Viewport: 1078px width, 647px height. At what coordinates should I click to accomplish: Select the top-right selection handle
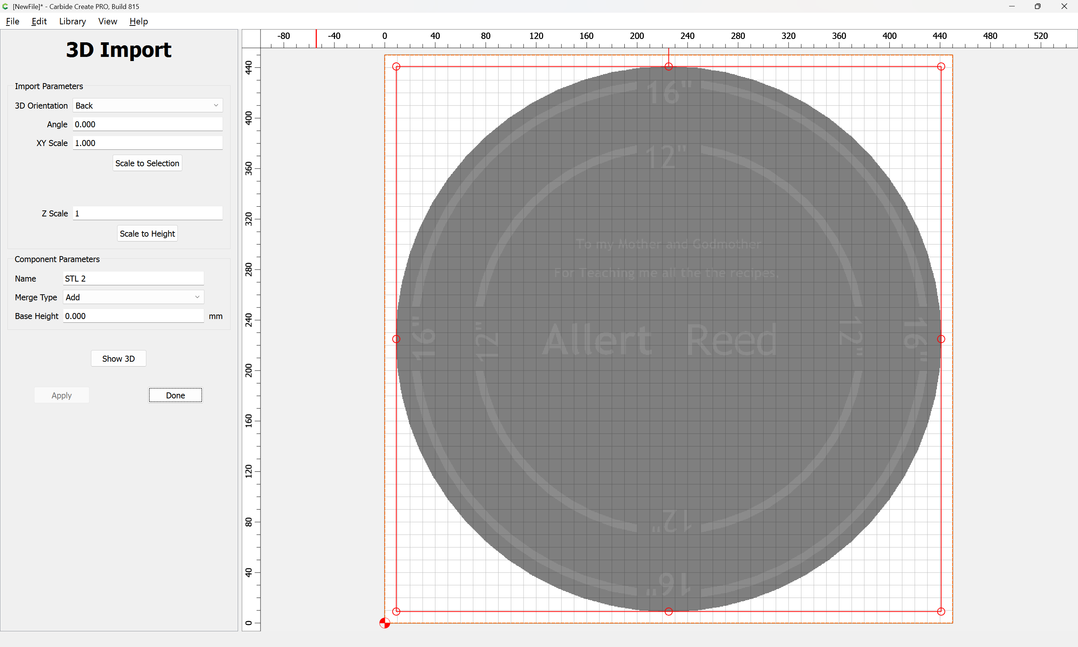pyautogui.click(x=941, y=67)
